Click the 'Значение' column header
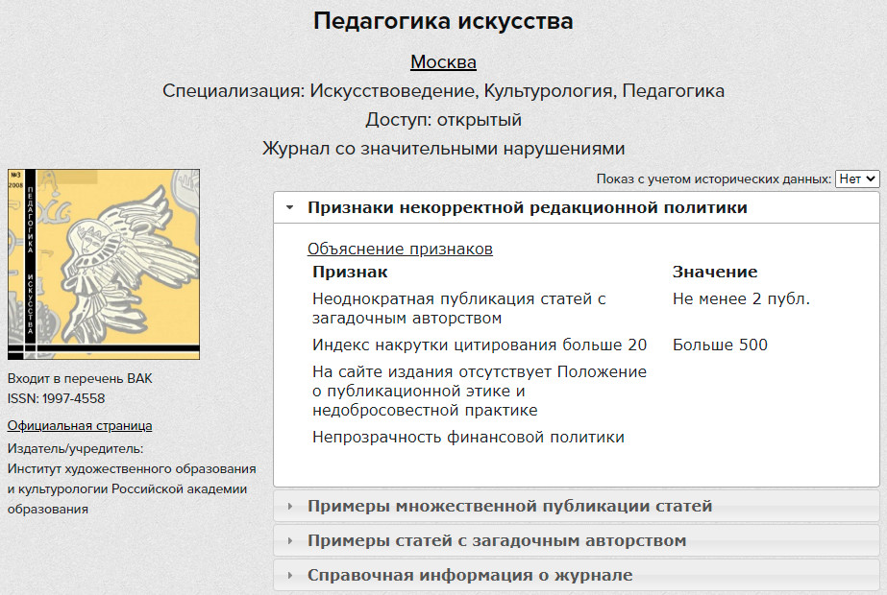This screenshot has width=887, height=595. (x=715, y=273)
